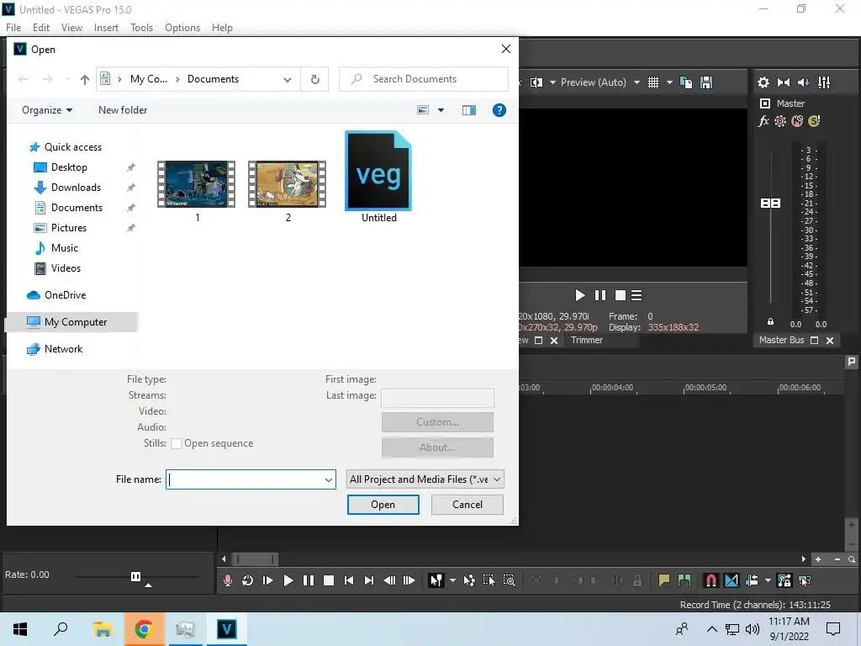Open Master Bus audio properties gear

coord(763,82)
